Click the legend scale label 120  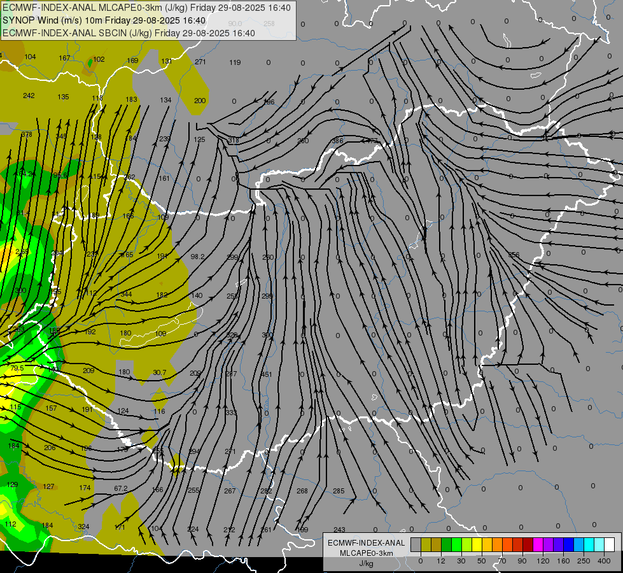point(543,561)
